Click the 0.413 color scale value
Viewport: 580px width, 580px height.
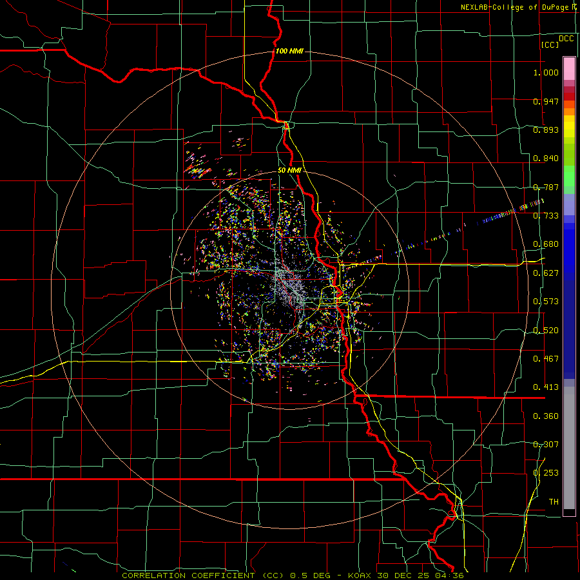tap(546, 387)
